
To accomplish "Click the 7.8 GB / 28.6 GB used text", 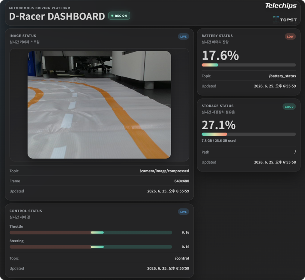I will click(219, 141).
